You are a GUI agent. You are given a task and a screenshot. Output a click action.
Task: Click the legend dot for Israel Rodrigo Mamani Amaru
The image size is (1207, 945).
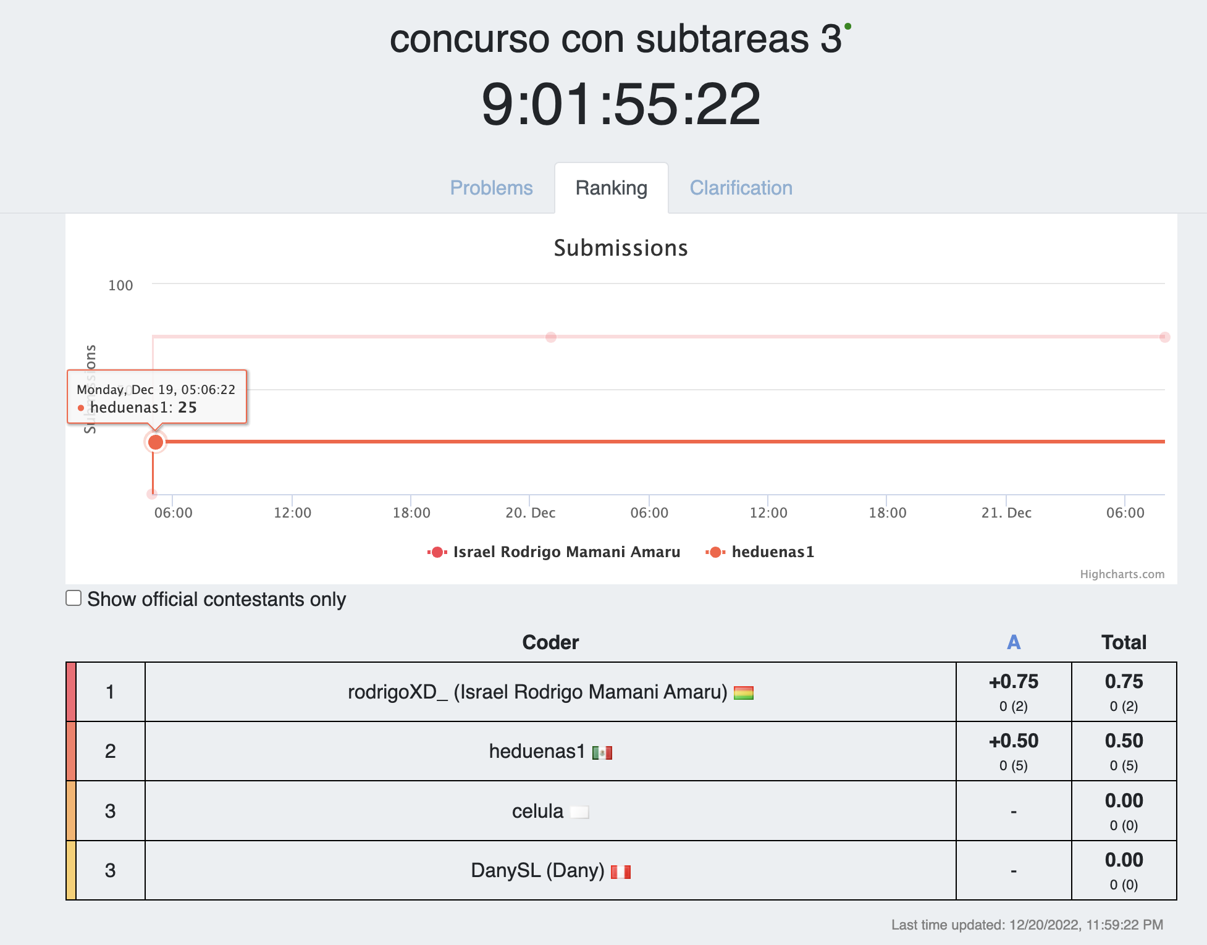pyautogui.click(x=436, y=552)
